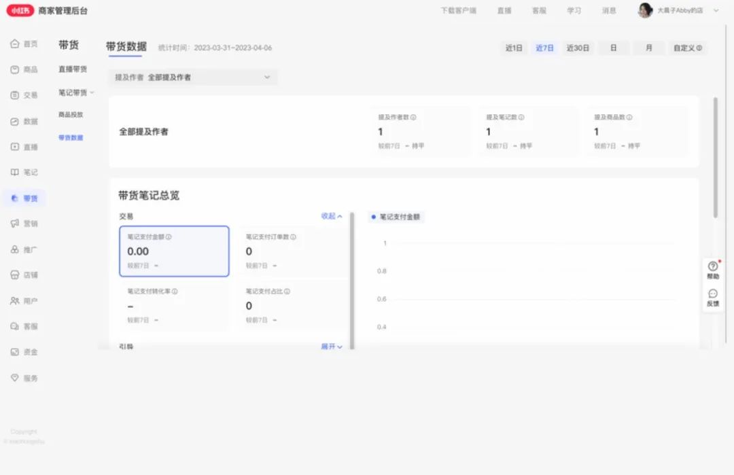Select the 笔记支付订单数 metric card
Image resolution: width=734 pixels, height=475 pixels.
[292, 251]
